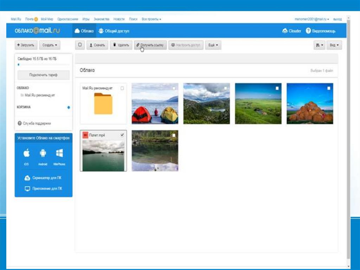Viewport: 360px width, 270px height.
Task: Expand the Ещё dropdown
Action: click(x=213, y=45)
